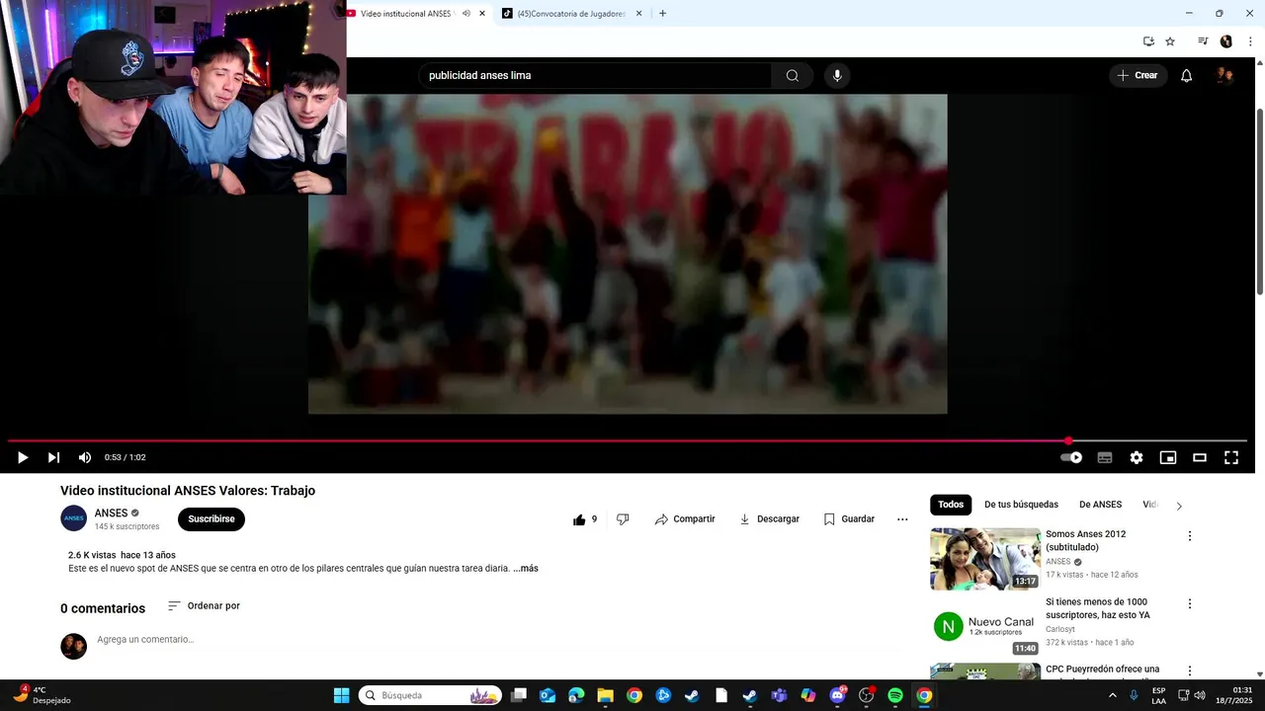Viewport: 1265px width, 711px height.
Task: Select the 'De tus búsquedas' chip
Action: (1021, 505)
